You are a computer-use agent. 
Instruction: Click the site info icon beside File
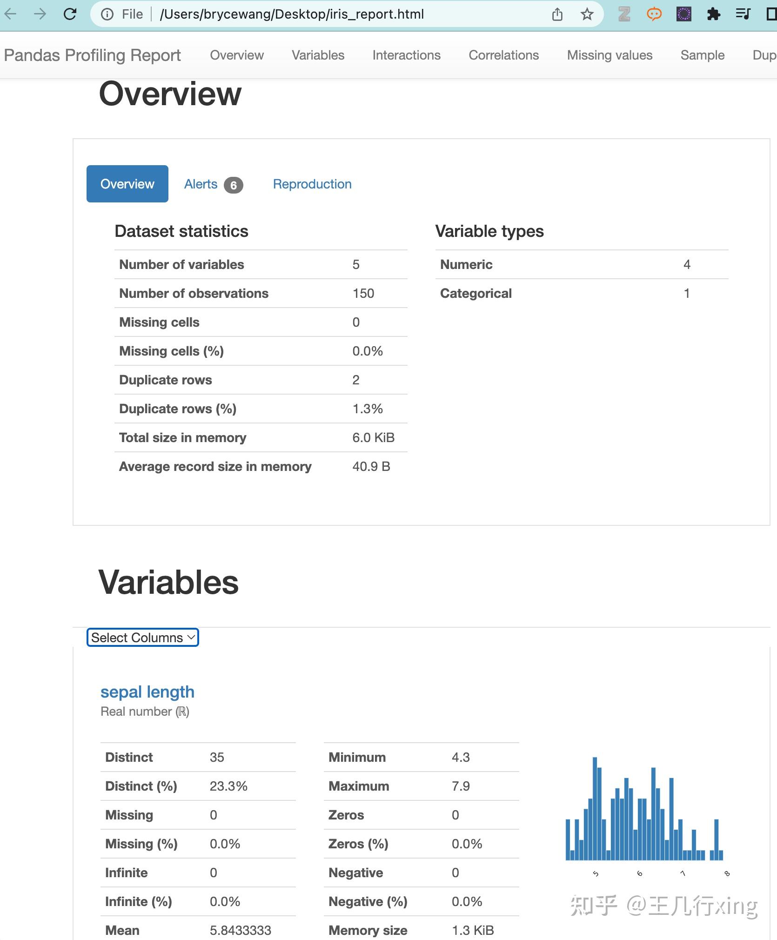click(x=107, y=14)
